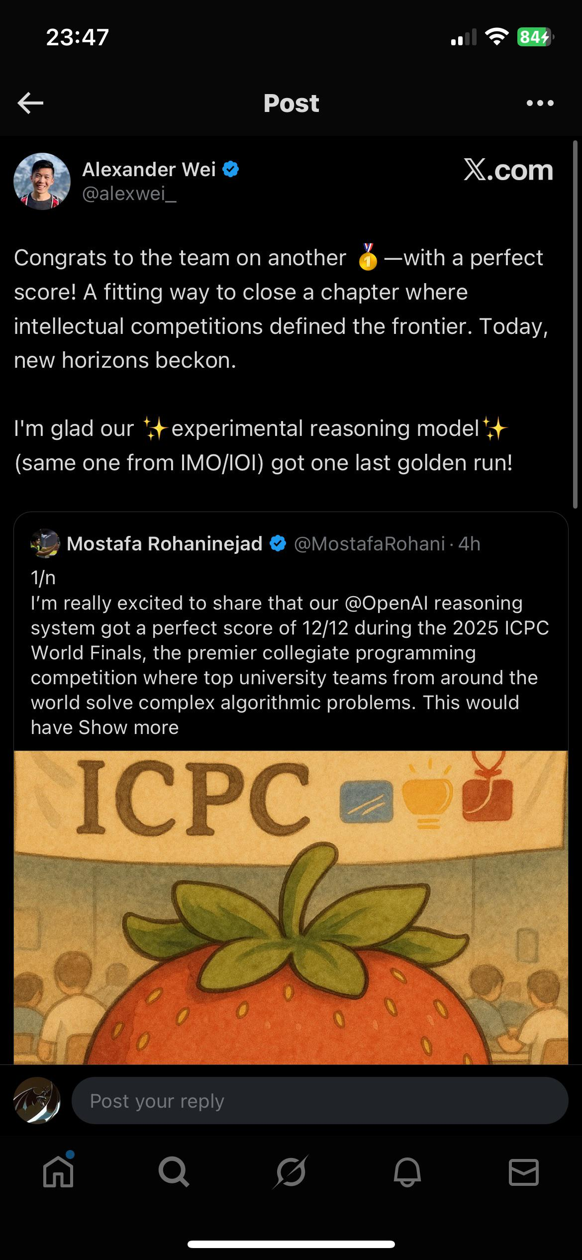The image size is (582, 1260).
Task: Open the three-dot more options menu
Action: point(540,103)
